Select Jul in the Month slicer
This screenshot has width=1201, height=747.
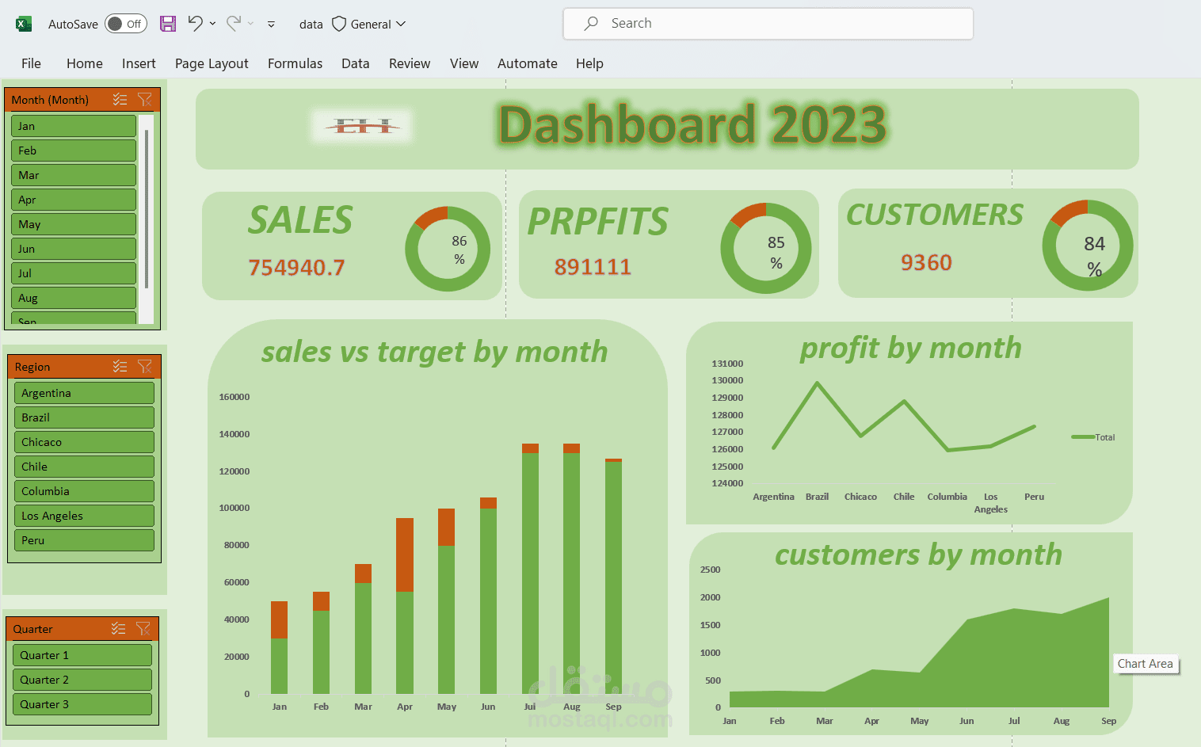74,273
